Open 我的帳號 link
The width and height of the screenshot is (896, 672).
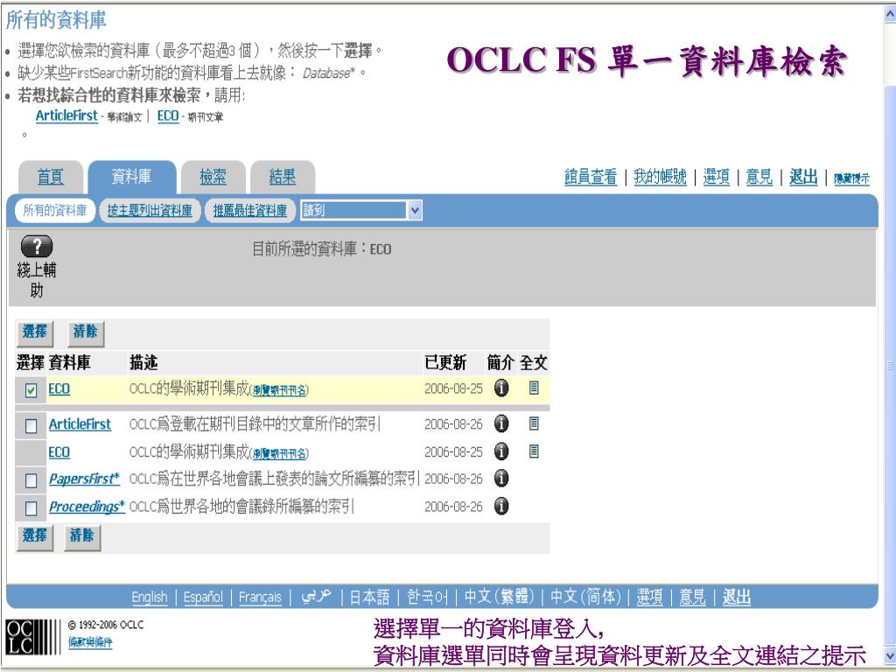[660, 177]
